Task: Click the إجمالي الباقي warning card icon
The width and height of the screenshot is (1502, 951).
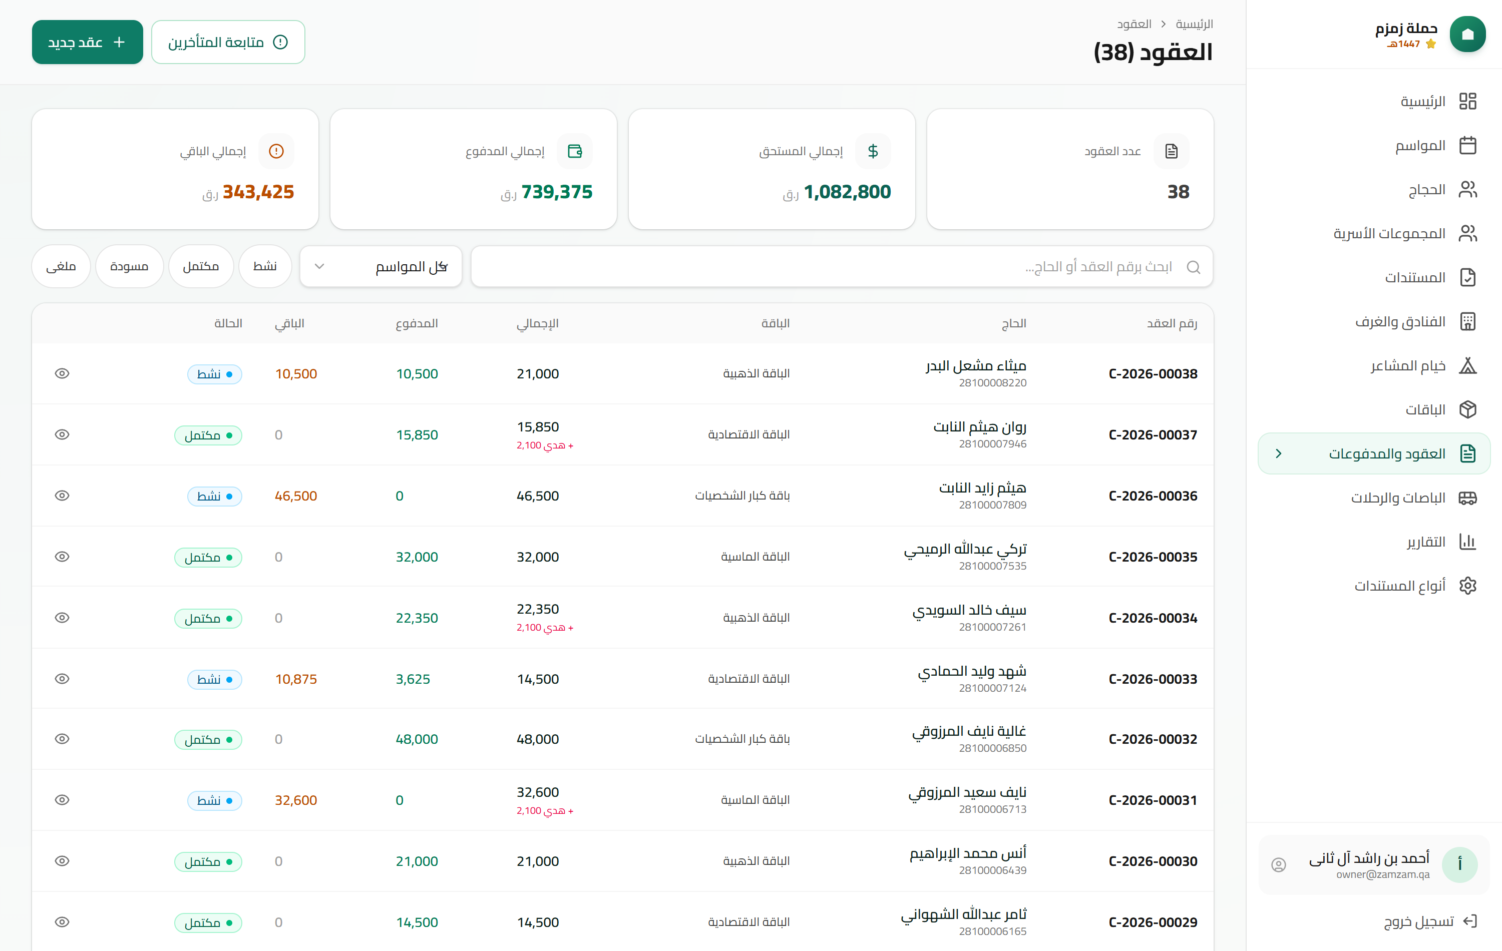Action: (x=276, y=151)
